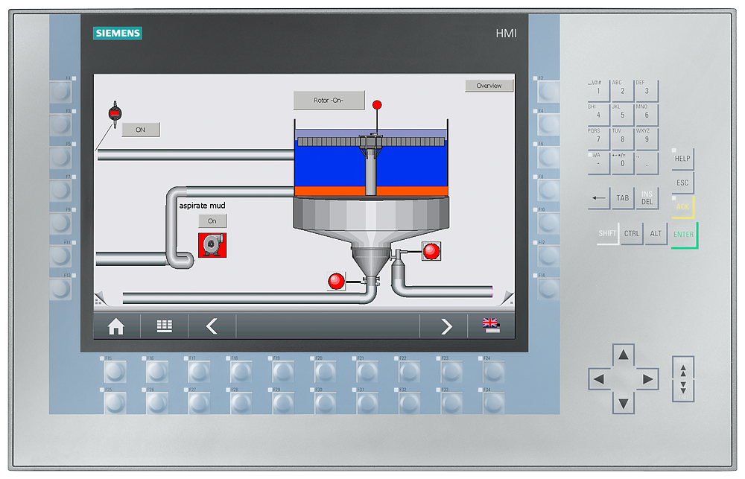Image resolution: width=745 pixels, height=479 pixels.
Task: Open the Overview screen
Action: click(489, 85)
